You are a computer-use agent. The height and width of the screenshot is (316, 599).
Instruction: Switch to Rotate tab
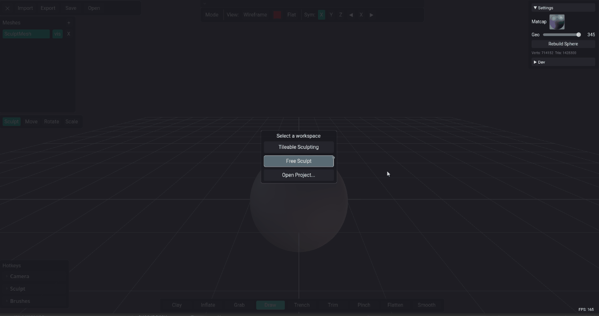click(x=52, y=122)
